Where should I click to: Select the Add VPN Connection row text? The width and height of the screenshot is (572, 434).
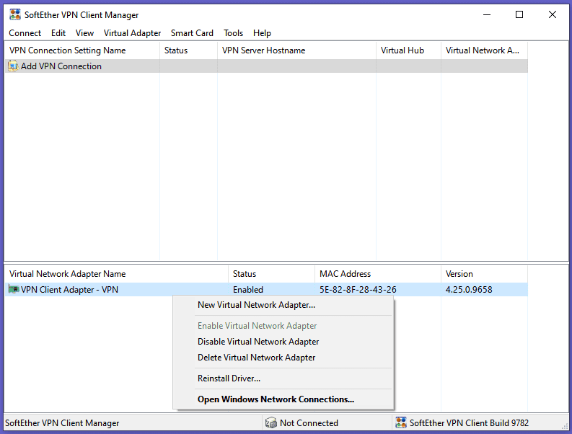61,66
